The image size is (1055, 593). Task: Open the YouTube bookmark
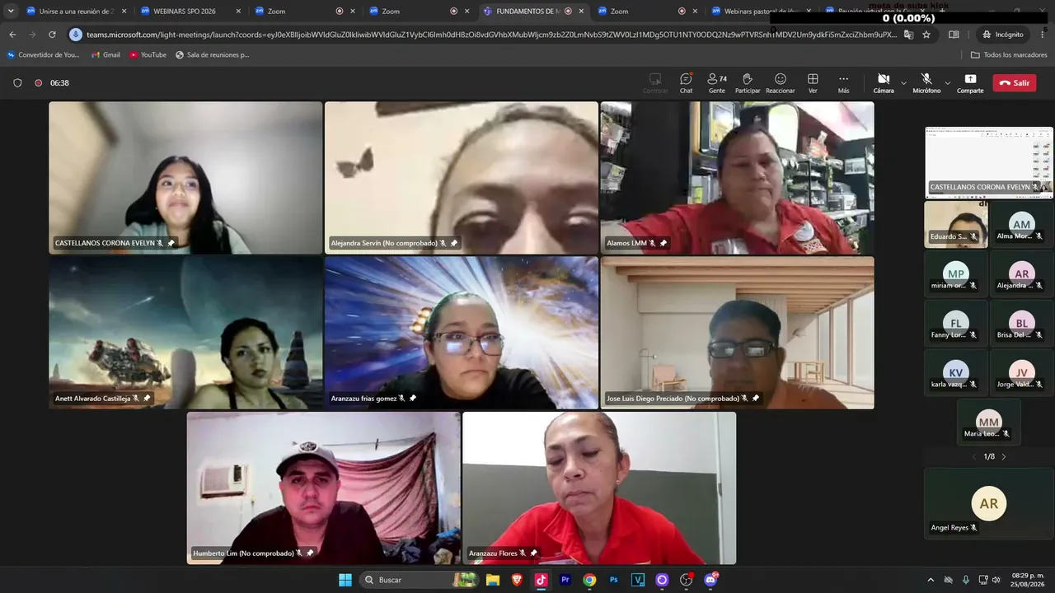(148, 55)
